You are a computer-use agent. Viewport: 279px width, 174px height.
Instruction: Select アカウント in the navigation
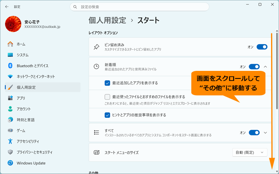pyautogui.click(x=43, y=109)
